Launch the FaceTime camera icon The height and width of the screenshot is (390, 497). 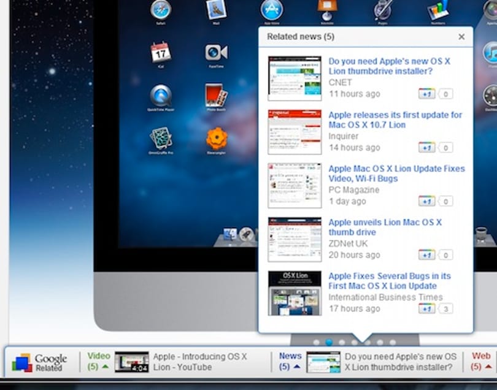(216, 53)
